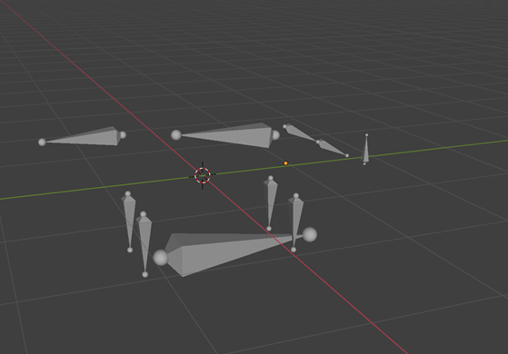Screen dimensions: 508x354
Task: Click right joint sphere of largest foreground bone
Action: [x=309, y=234]
